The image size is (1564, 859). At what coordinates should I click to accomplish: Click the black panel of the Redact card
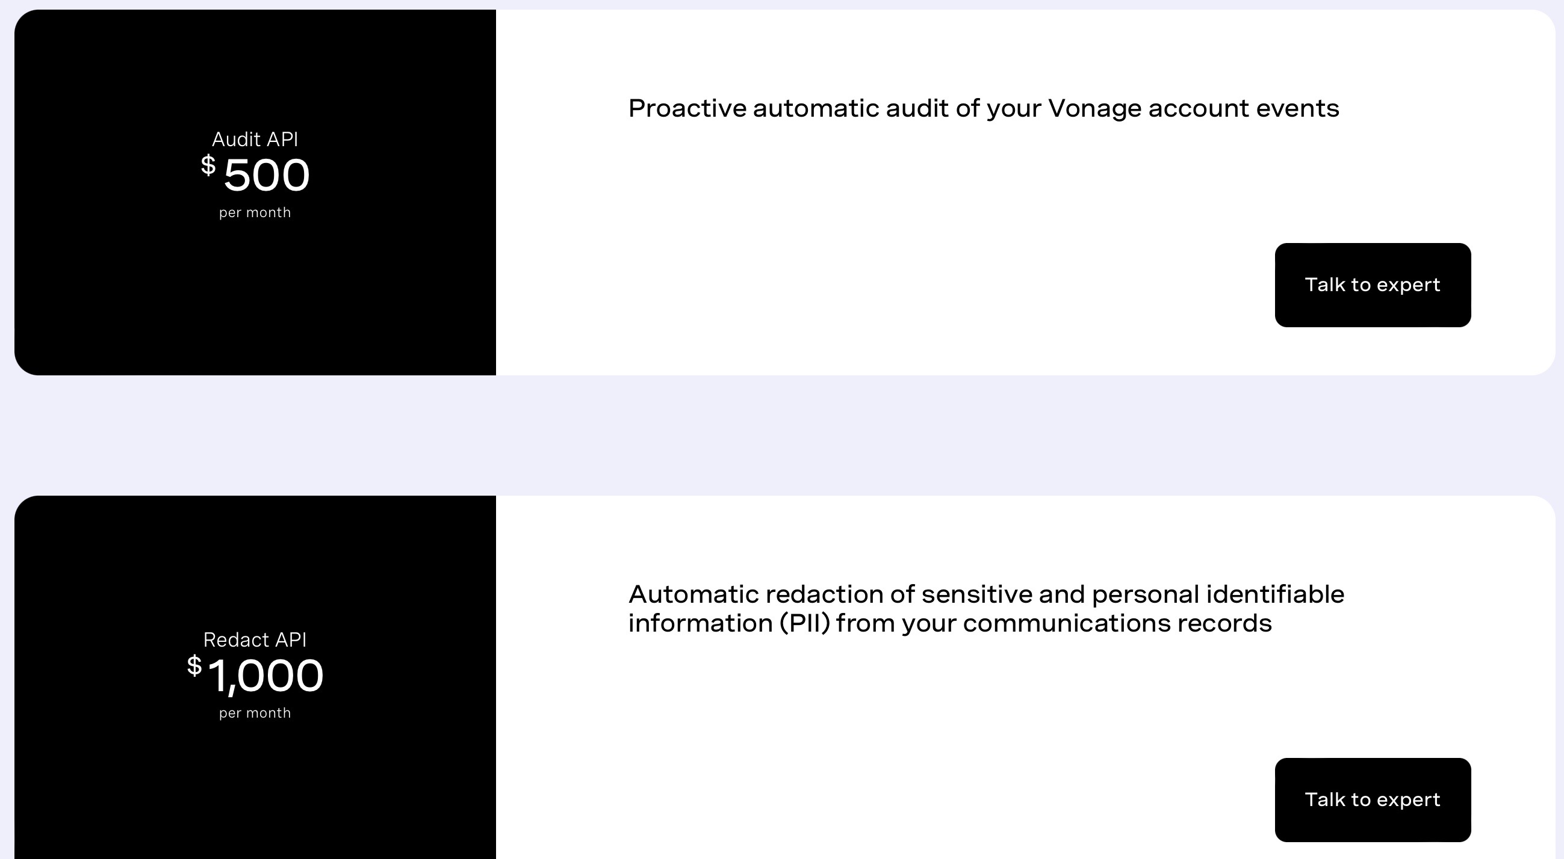click(x=255, y=789)
